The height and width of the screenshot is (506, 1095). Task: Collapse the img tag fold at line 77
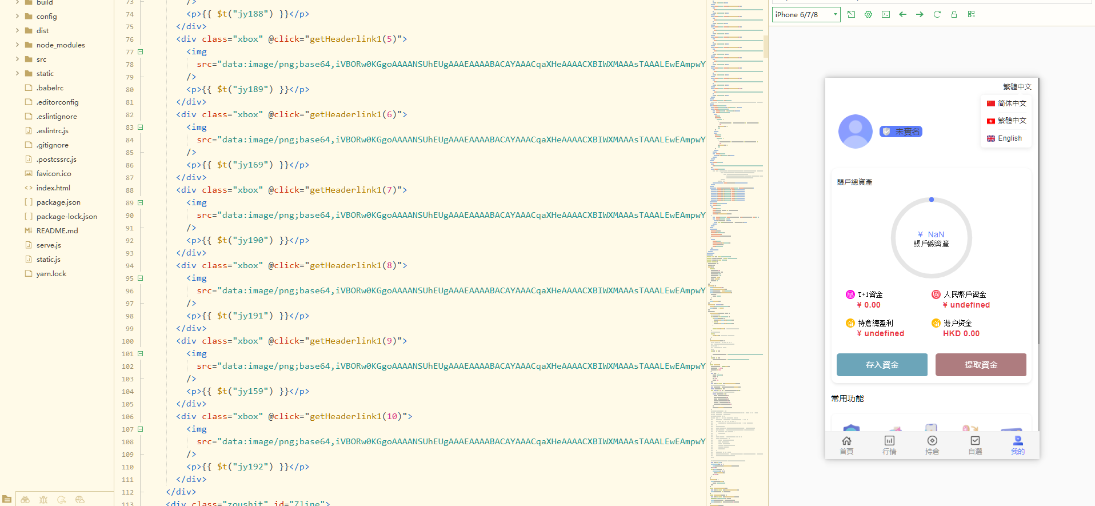141,52
